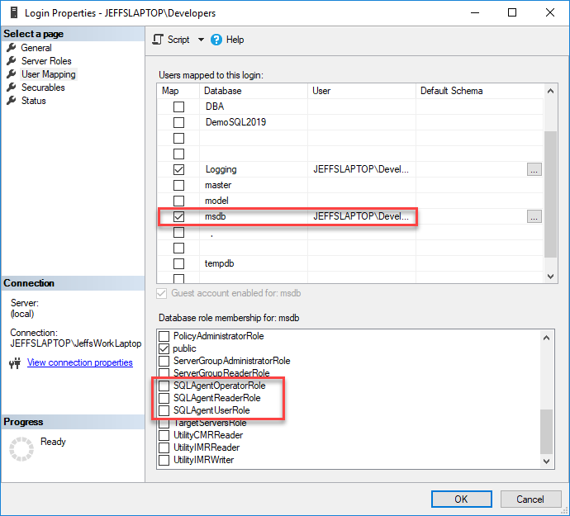Toggle the public role checkbox
The width and height of the screenshot is (570, 516).
(x=164, y=348)
